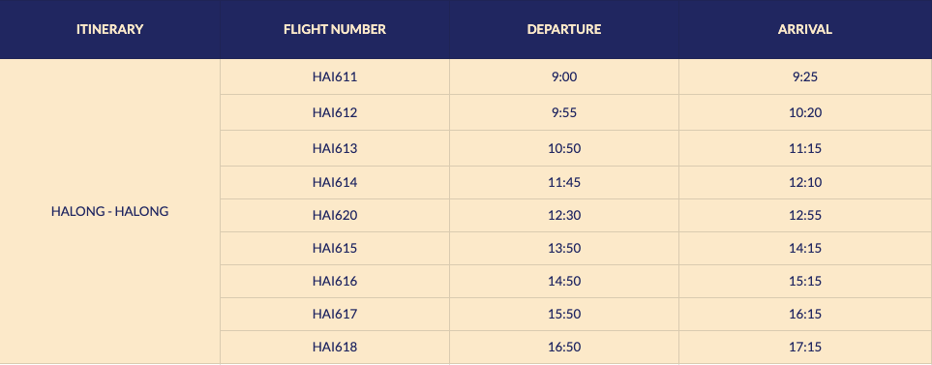Select flight number HAI618
Image resolution: width=932 pixels, height=365 pixels.
coord(335,347)
